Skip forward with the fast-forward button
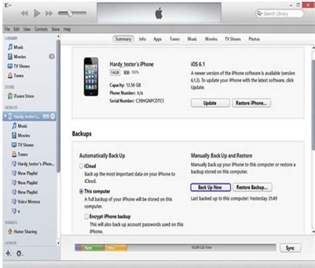Screen dimensions: 315x268 click(49, 13)
